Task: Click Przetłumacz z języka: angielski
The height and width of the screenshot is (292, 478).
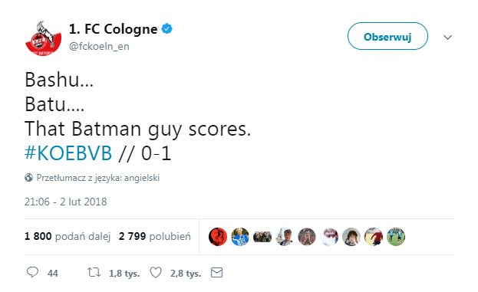Action: pos(98,178)
